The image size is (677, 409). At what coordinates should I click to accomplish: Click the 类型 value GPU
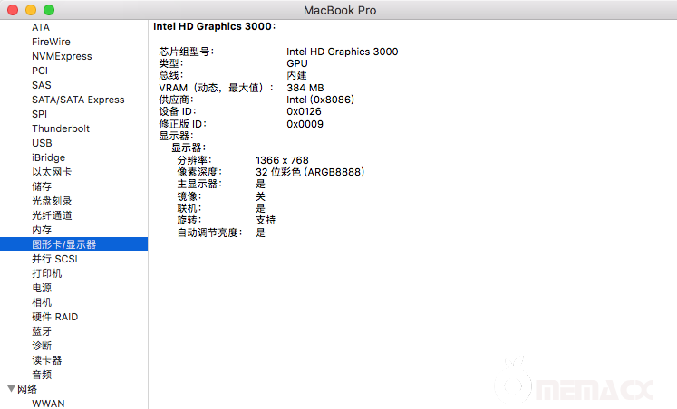[x=297, y=63]
